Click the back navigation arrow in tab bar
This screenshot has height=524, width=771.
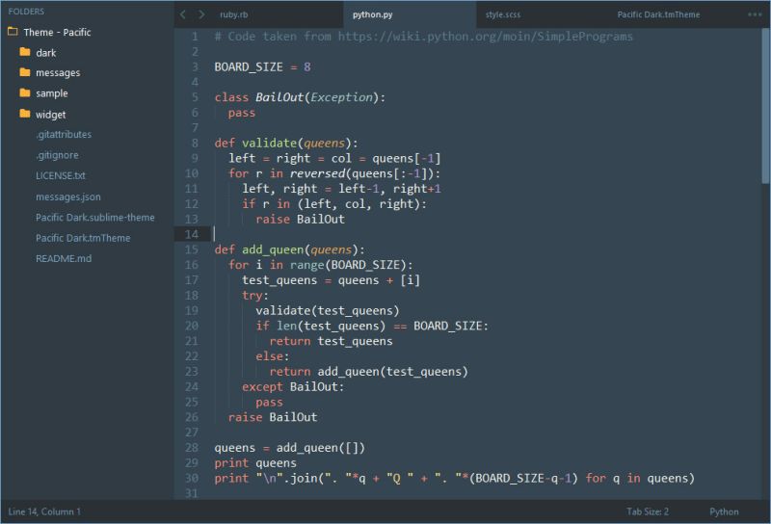(183, 14)
